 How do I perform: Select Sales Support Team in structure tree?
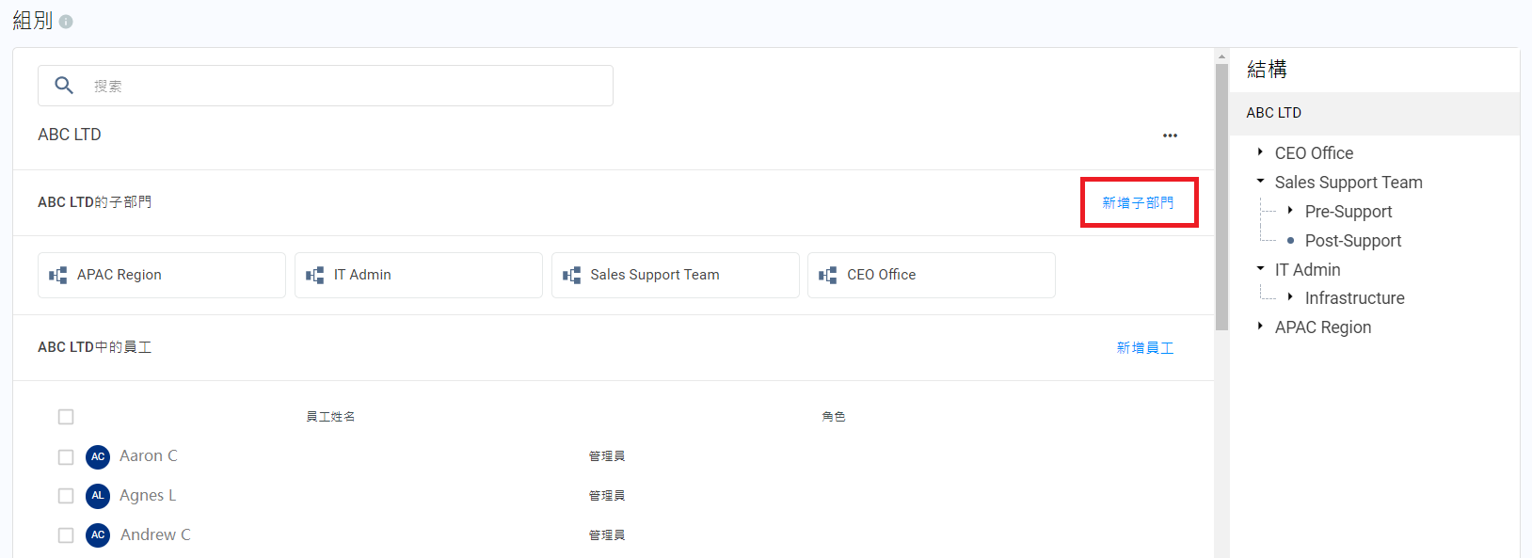point(1348,183)
